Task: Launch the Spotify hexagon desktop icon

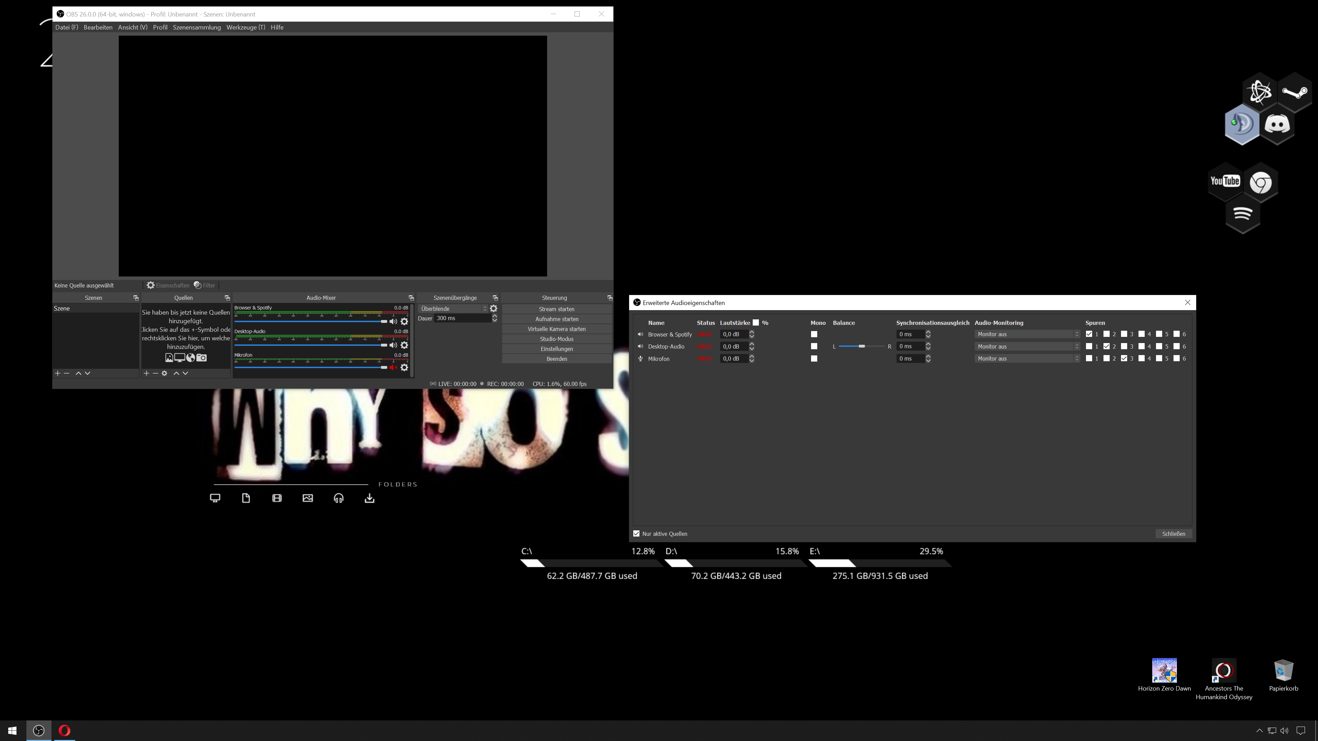Action: (1243, 214)
